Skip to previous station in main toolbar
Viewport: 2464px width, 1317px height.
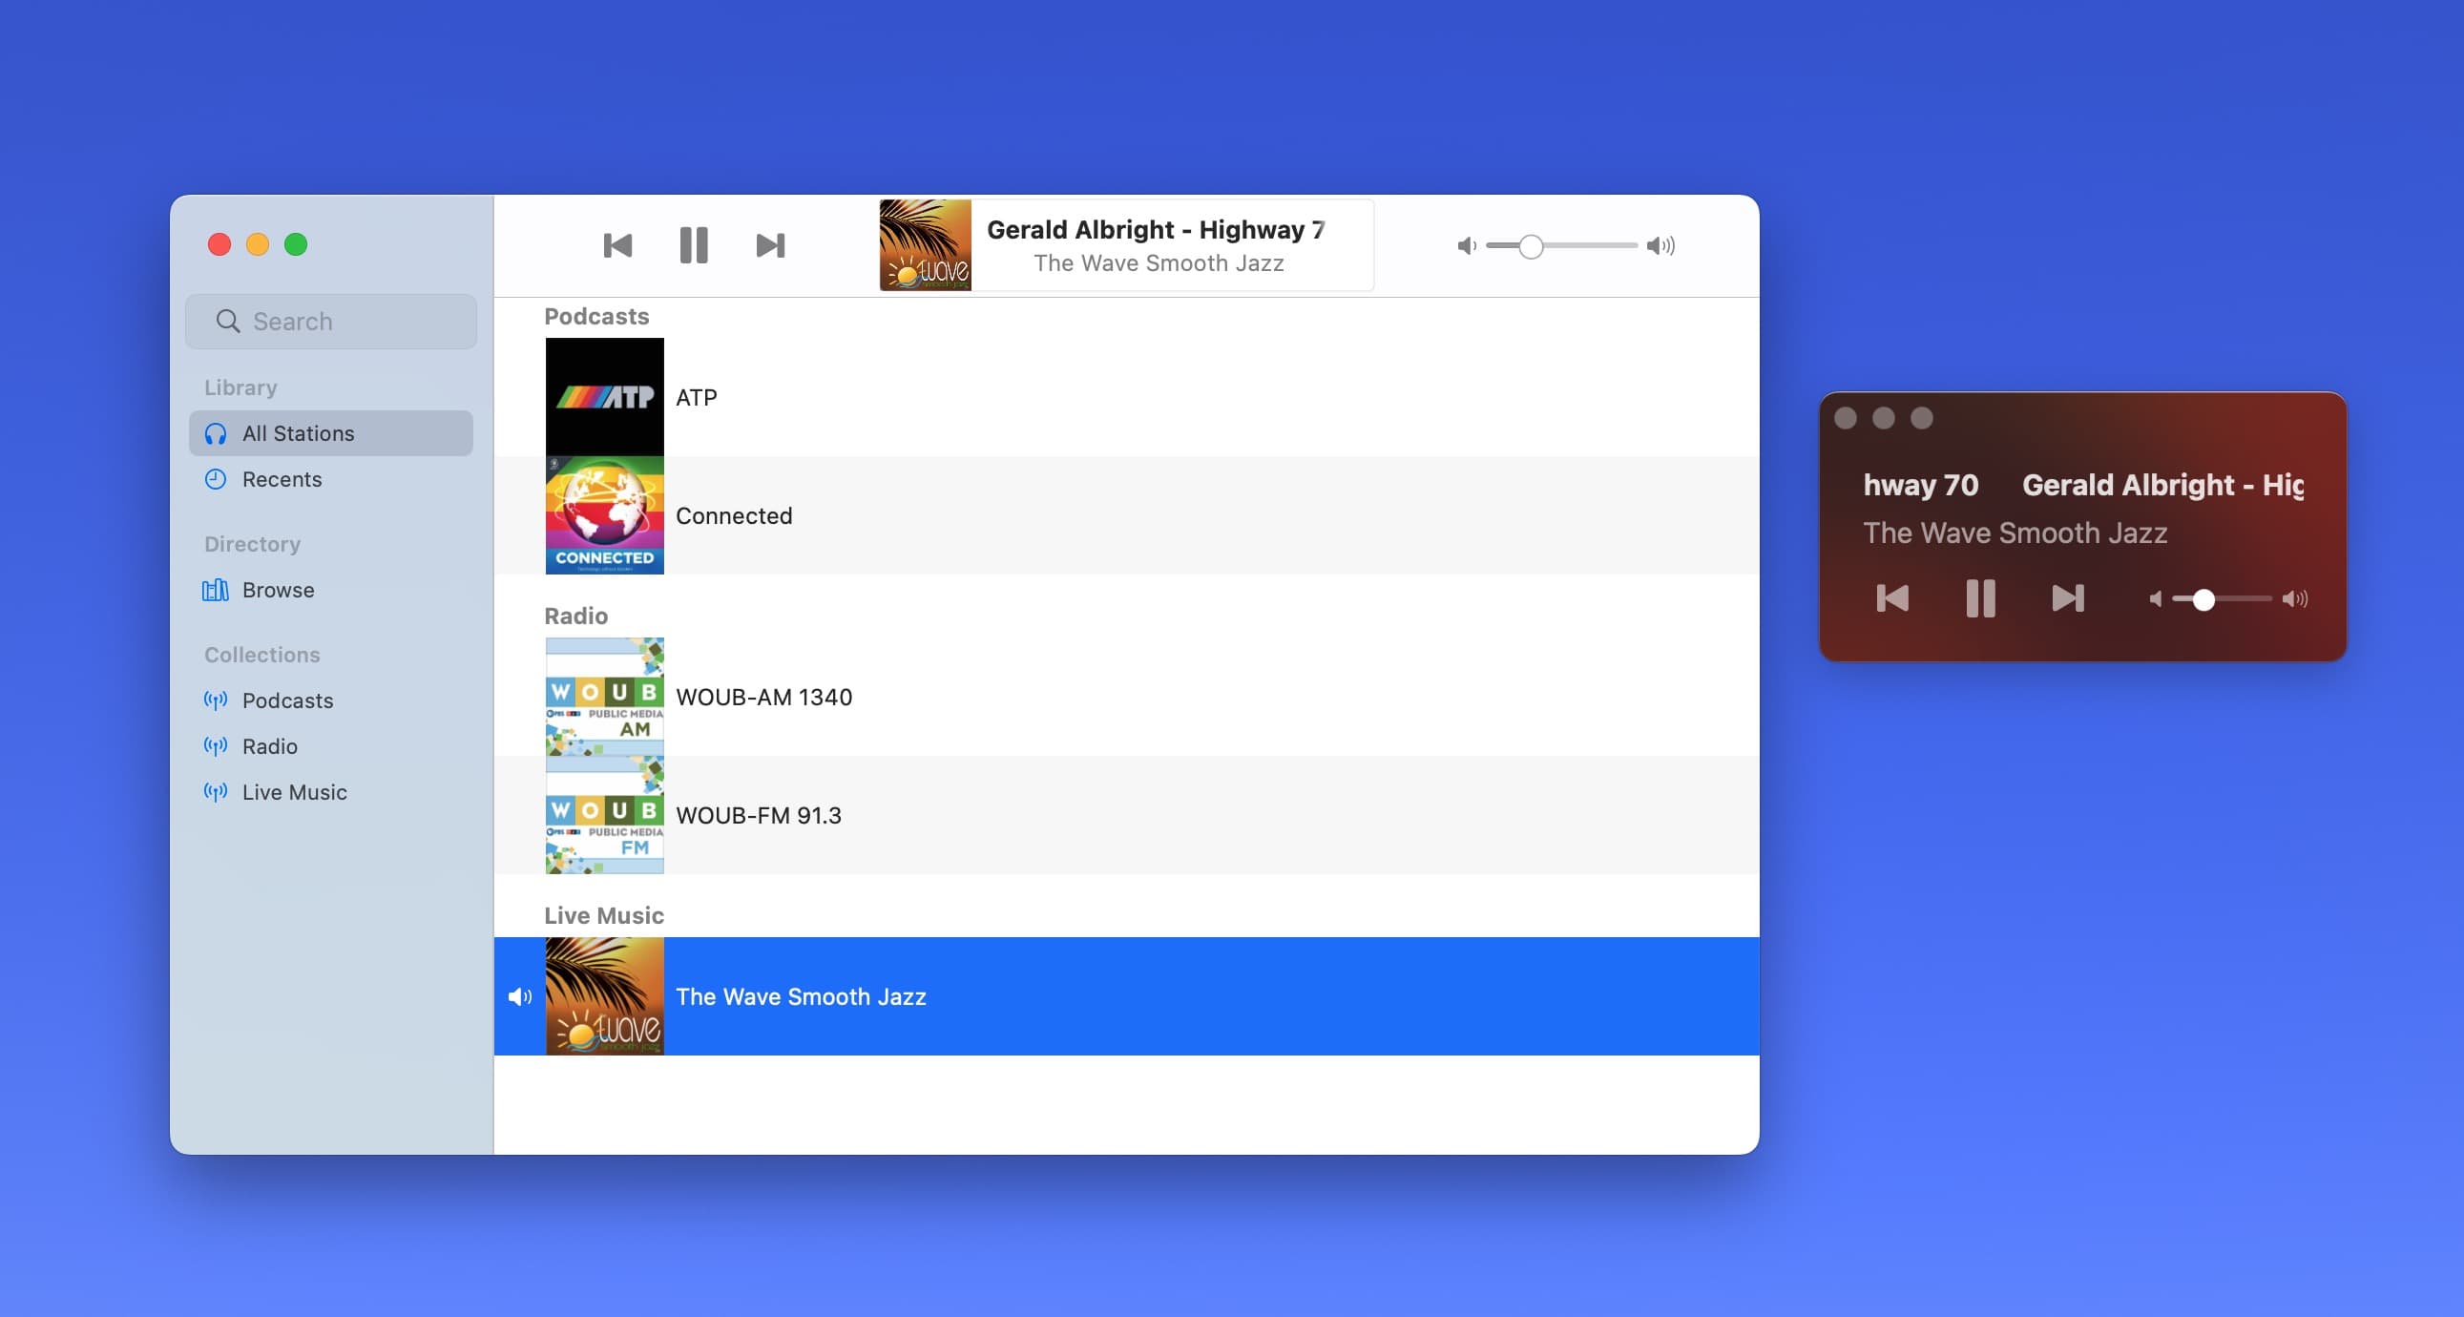pos(618,246)
